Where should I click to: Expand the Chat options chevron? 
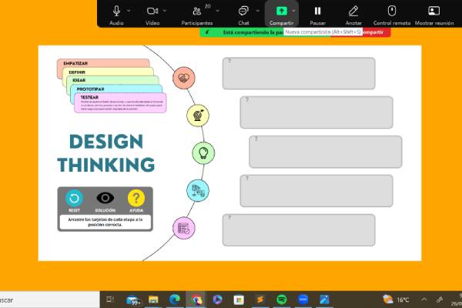click(x=254, y=11)
